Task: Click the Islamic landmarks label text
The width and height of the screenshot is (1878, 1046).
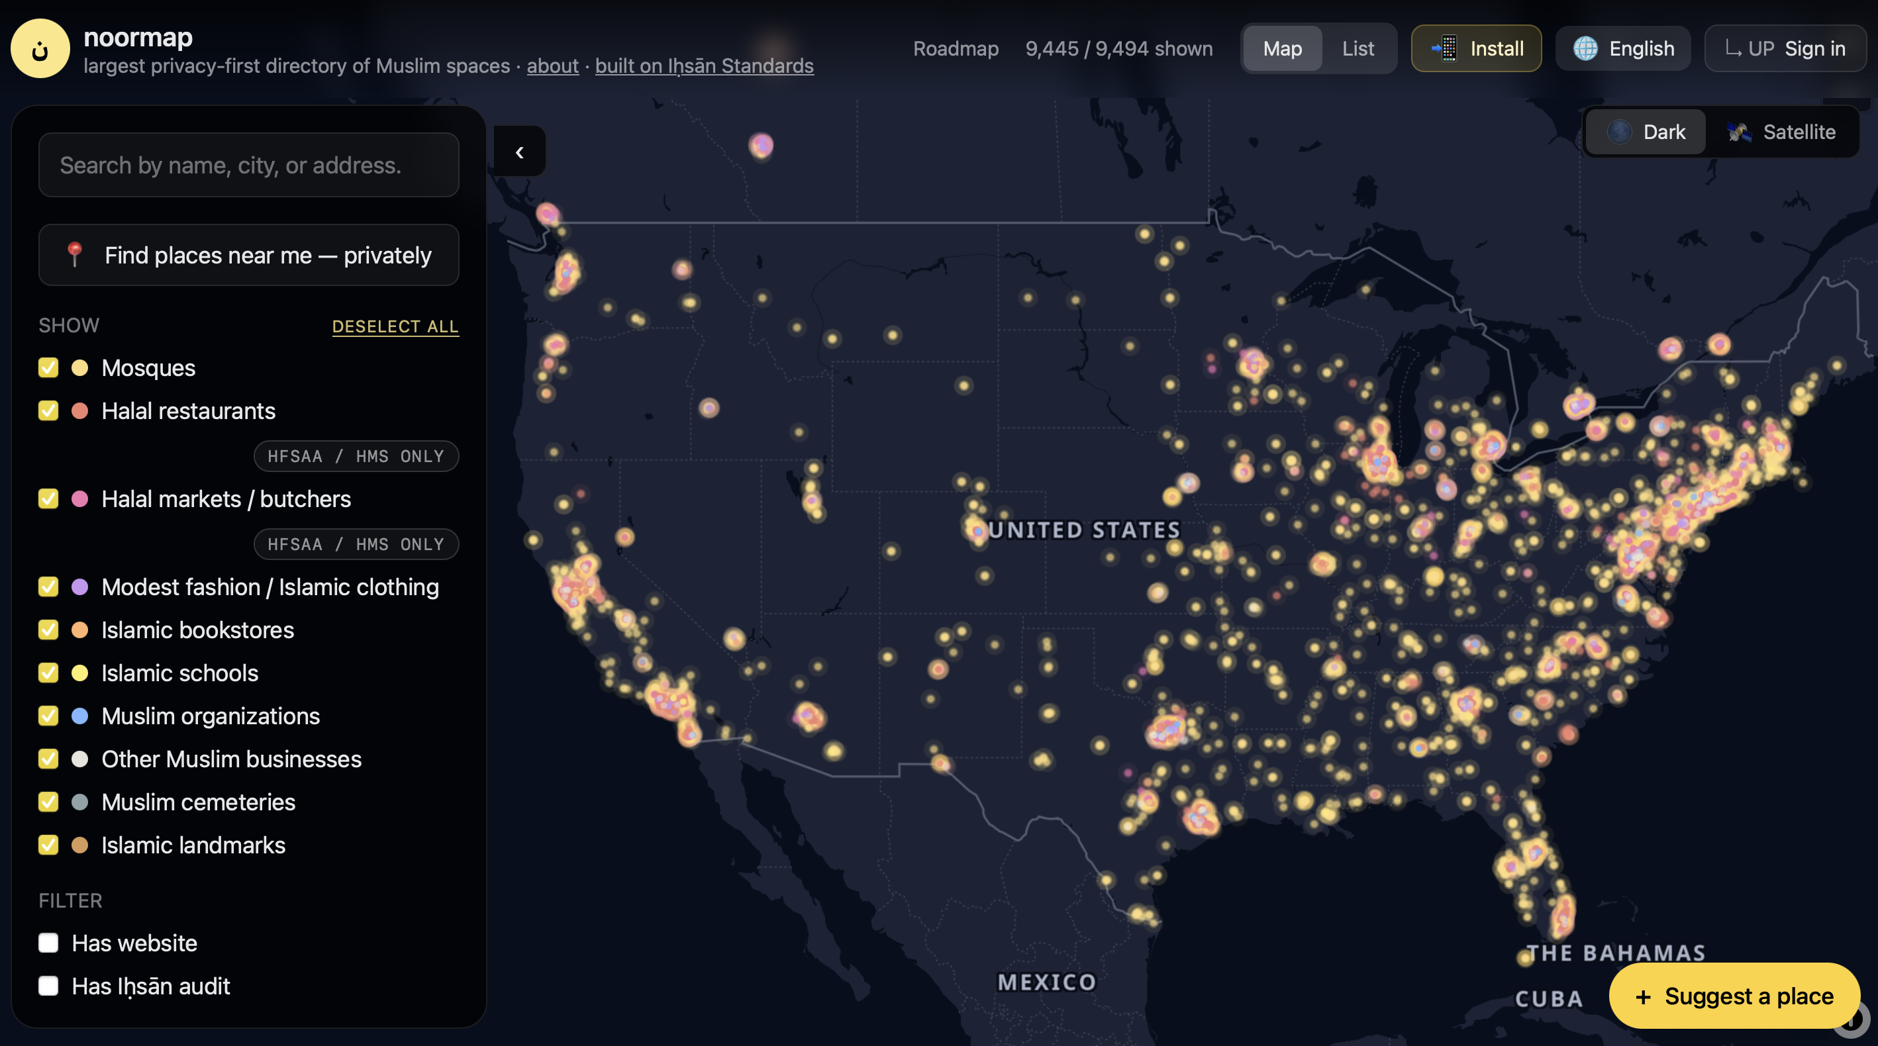Action: click(x=193, y=845)
